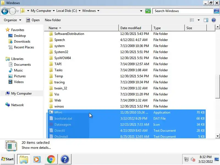
Task: Click Open in the command bar
Action: click(x=33, y=20)
